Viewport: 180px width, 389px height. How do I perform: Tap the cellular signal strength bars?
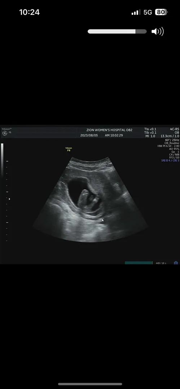pos(136,12)
